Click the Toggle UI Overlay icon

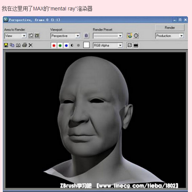pyautogui.click(x=129, y=45)
